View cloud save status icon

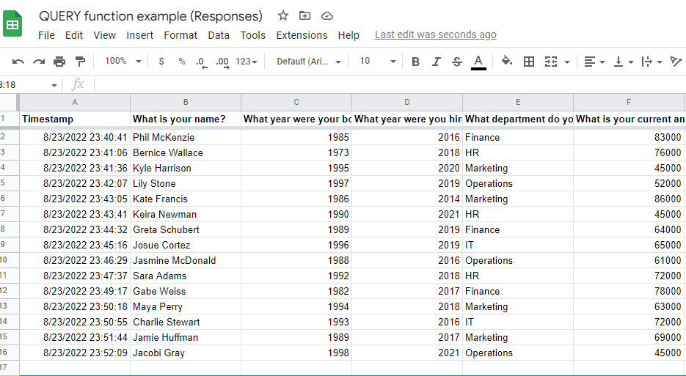(326, 16)
